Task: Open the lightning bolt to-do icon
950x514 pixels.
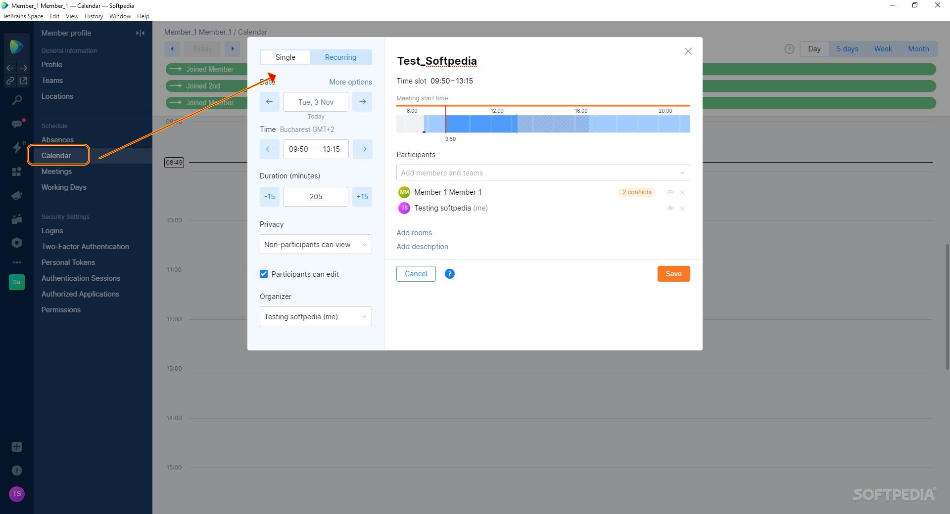Action: (x=16, y=147)
